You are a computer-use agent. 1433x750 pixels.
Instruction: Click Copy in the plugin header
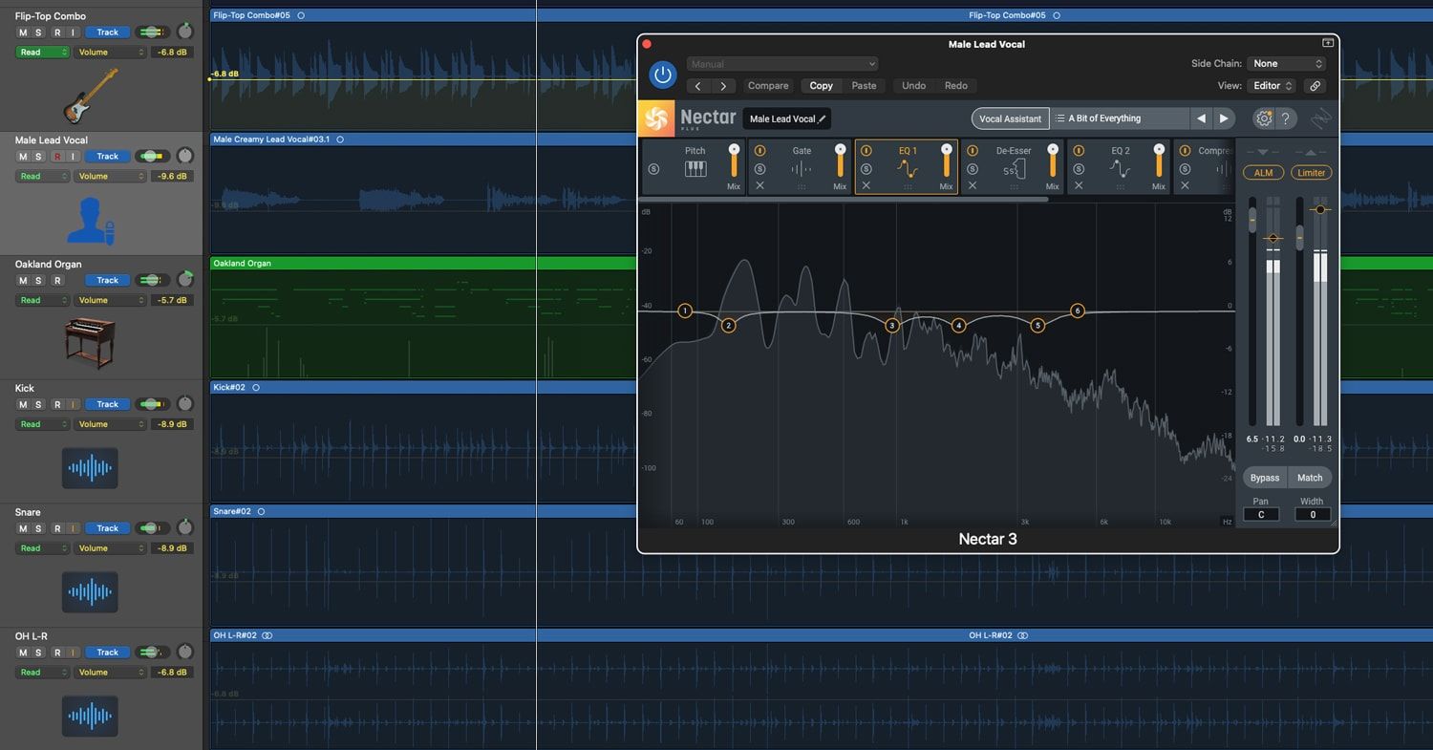pos(822,86)
